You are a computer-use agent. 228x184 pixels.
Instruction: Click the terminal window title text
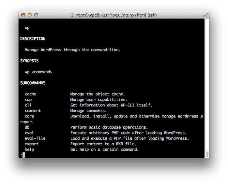coord(114,15)
